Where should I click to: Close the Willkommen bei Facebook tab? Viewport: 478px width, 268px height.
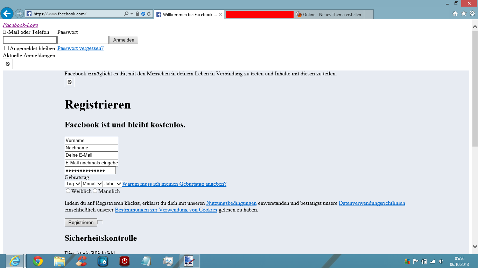pos(220,15)
